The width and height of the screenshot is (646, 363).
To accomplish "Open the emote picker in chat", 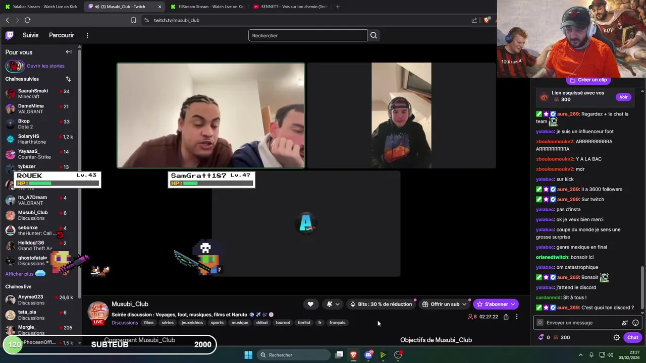I will pos(635,323).
